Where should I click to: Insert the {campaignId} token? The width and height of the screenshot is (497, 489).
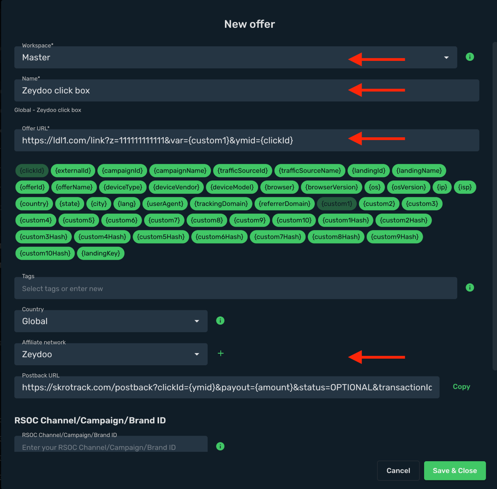pos(122,171)
